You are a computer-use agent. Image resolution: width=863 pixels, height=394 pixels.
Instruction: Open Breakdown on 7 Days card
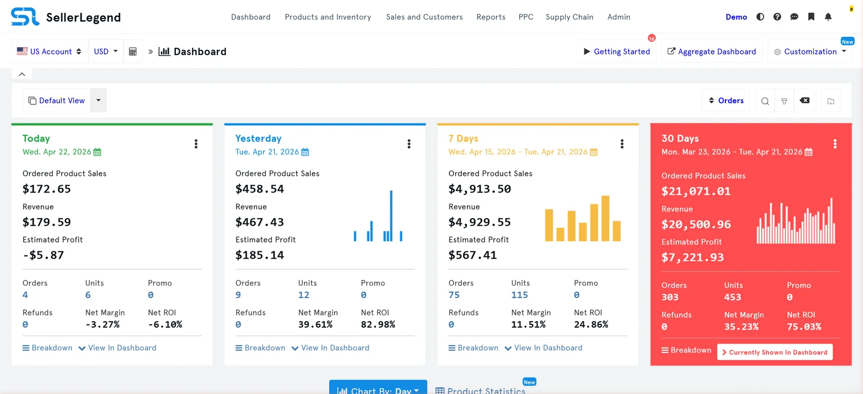click(x=473, y=348)
